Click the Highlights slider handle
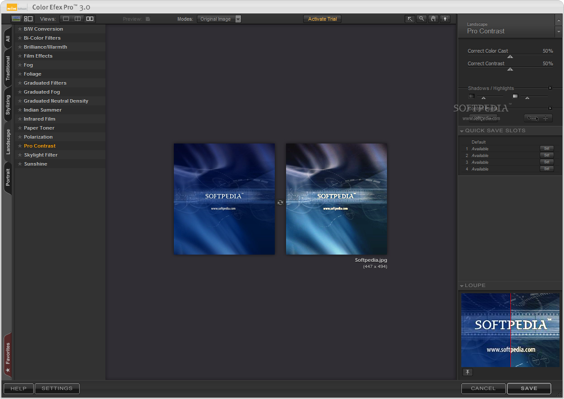 [x=527, y=98]
